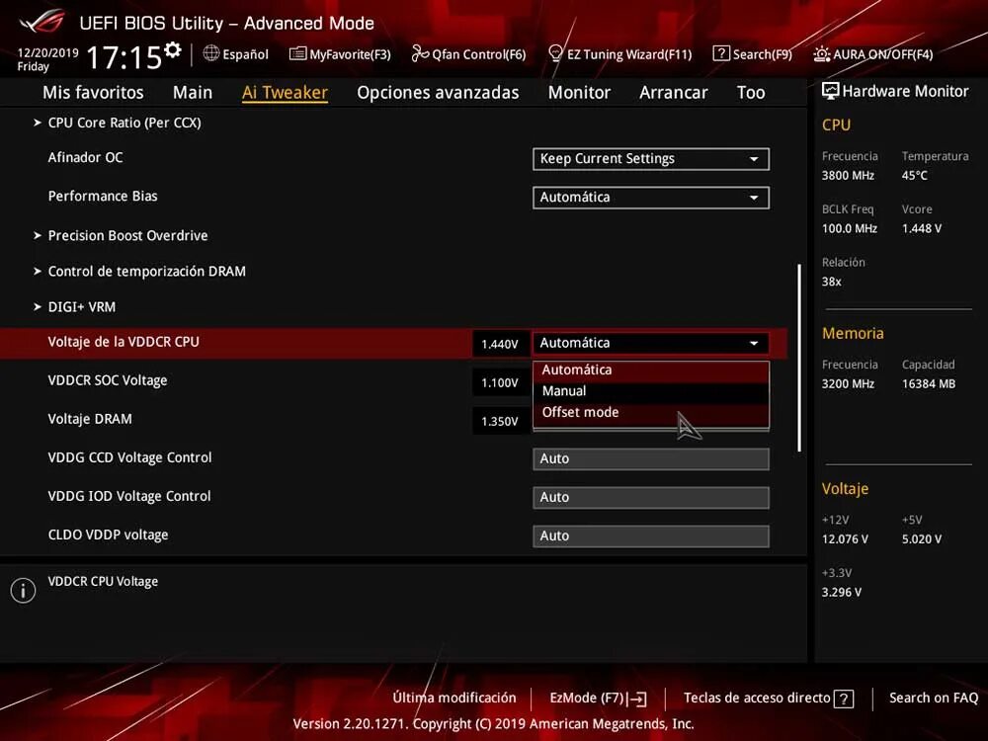This screenshot has height=741, width=988.
Task: Click the hotkeys question mark box icon
Action: tap(843, 699)
